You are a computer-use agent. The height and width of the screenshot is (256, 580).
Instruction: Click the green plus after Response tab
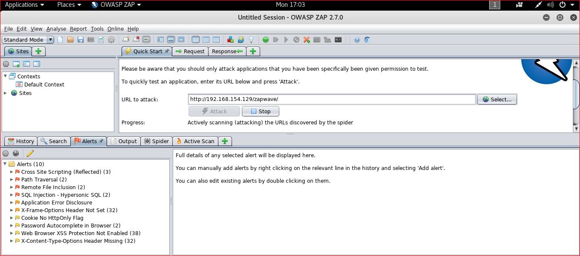(x=253, y=51)
